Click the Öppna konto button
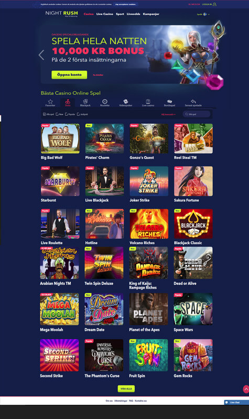249x419 pixels. (69, 74)
